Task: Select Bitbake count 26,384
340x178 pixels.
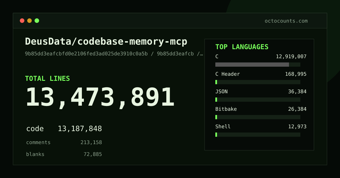Action: tap(297, 109)
